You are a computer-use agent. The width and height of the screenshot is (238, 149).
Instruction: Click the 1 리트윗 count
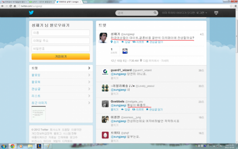click(x=114, y=51)
